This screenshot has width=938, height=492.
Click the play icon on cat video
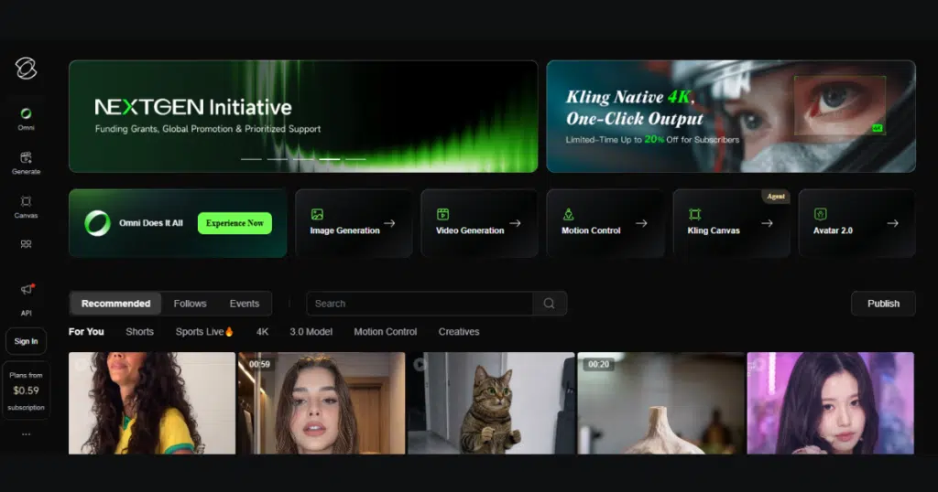pos(420,364)
